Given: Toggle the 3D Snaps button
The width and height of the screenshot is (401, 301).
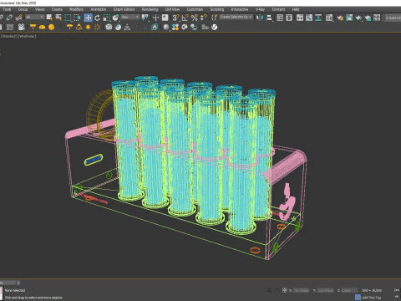Looking at the screenshot, I should pyautogui.click(x=175, y=18).
